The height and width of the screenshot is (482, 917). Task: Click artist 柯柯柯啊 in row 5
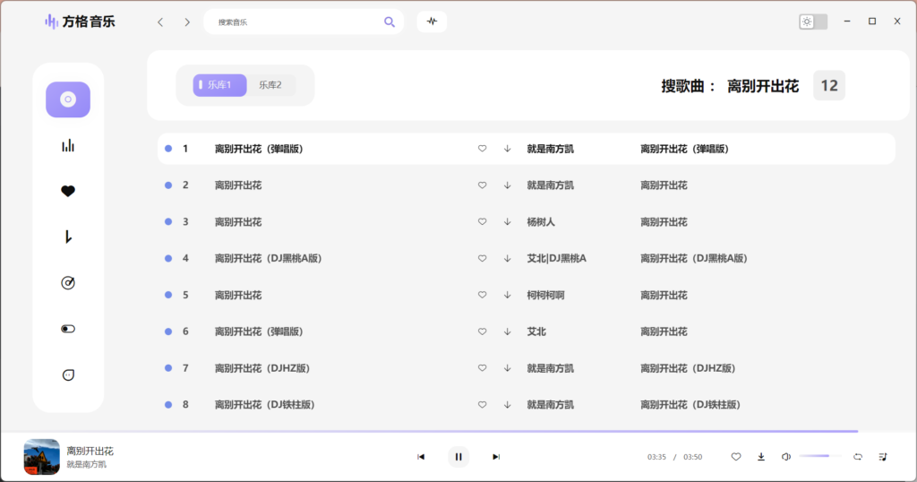coord(545,295)
